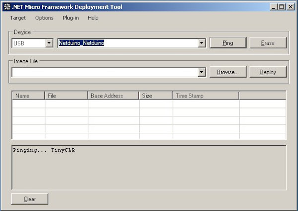
Task: Open the Plug-in menu
Action: point(71,18)
